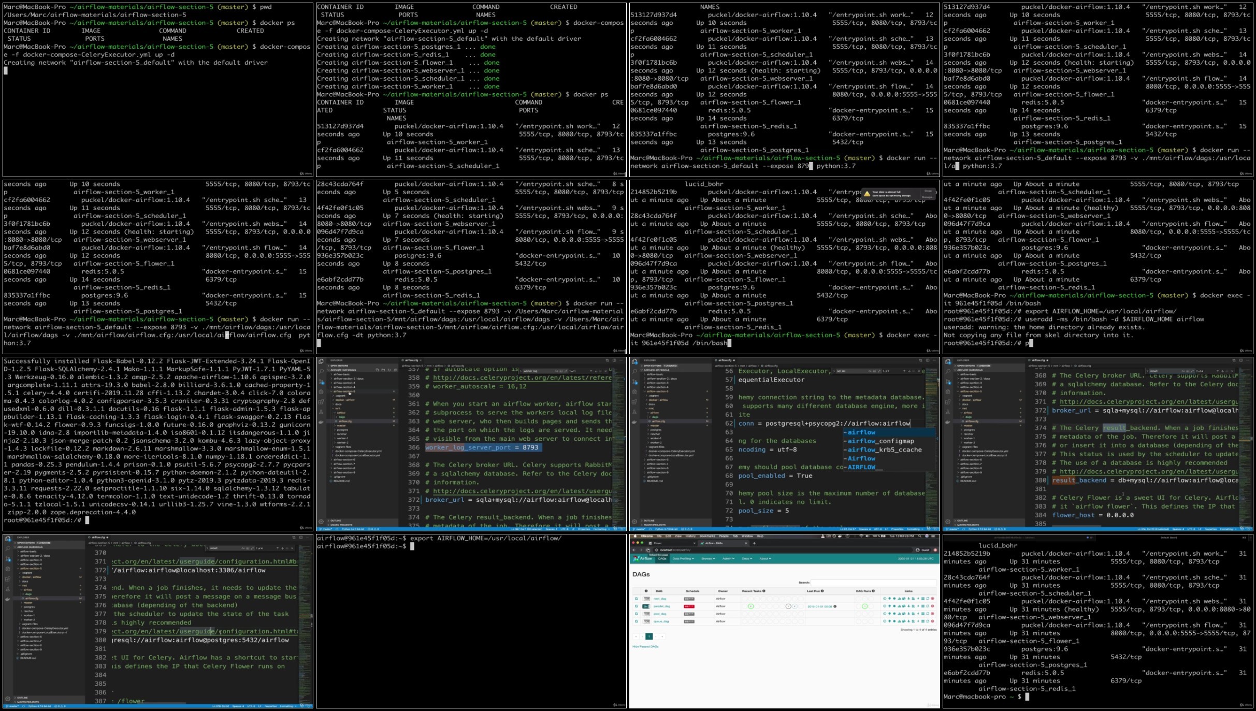Toggle pool_dag switch on Airflow DAGs page
1256x711 pixels.
646,614
